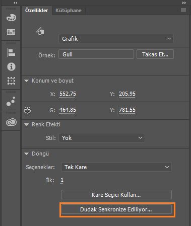Collapse the panel using double right arrows
Viewport: 191px width, 226px height.
(x=184, y=3)
